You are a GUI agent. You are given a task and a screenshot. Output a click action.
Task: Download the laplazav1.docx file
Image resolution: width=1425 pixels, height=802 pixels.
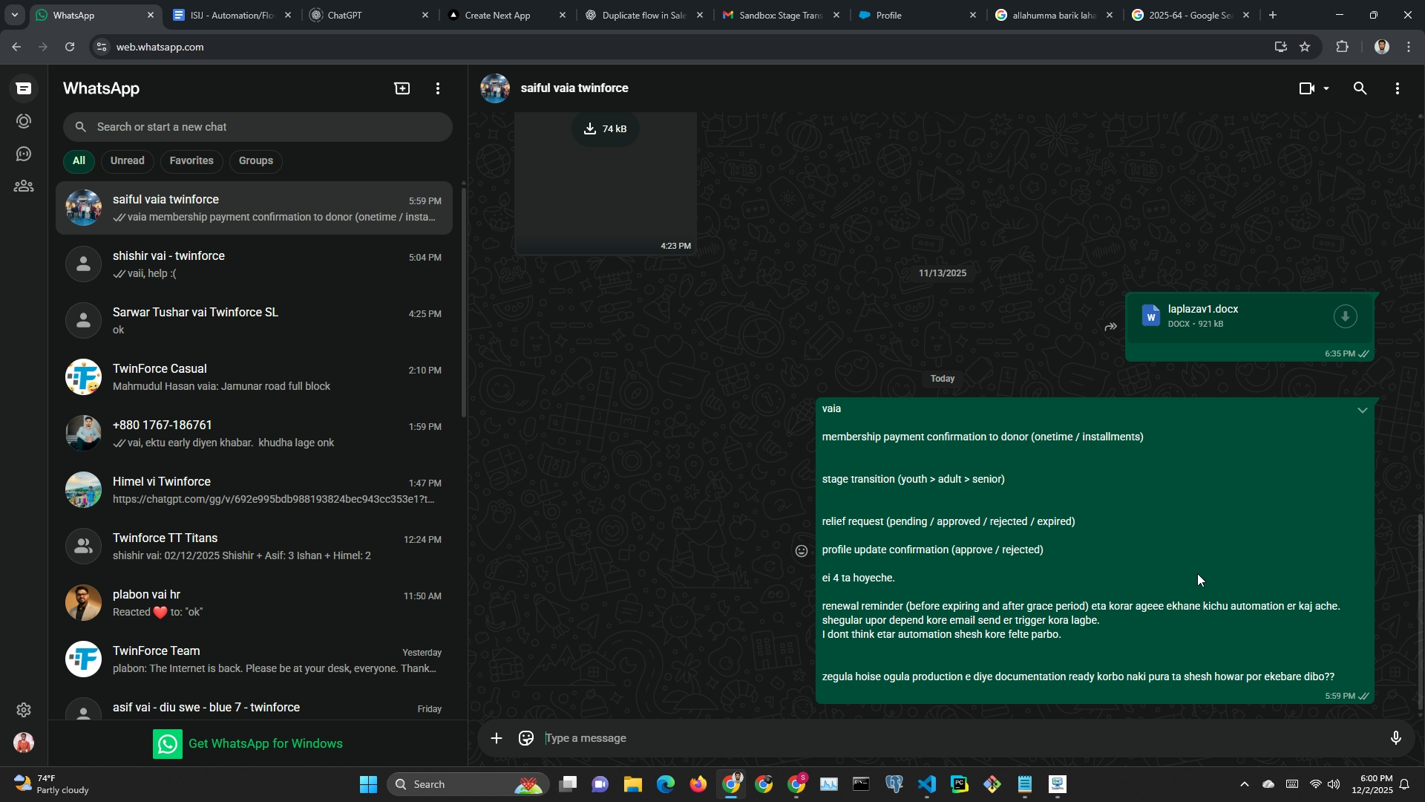click(1345, 316)
